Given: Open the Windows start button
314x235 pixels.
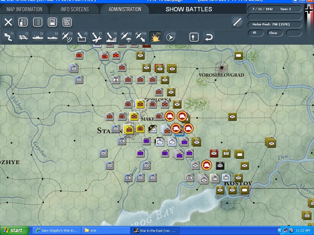Looking at the screenshot, I should (14, 231).
